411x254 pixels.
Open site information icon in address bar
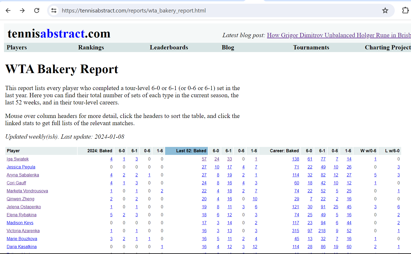click(54, 11)
